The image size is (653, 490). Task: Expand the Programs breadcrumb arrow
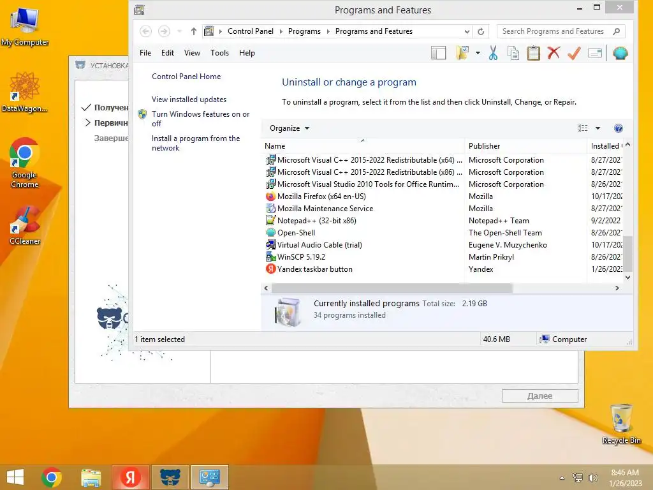[x=328, y=31]
